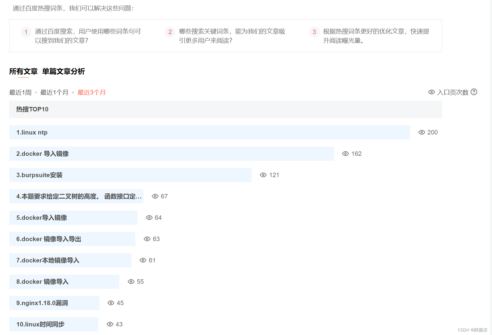This screenshot has height=335, width=492.
Task: Click the eye icon next to 43
Action: click(x=110, y=324)
